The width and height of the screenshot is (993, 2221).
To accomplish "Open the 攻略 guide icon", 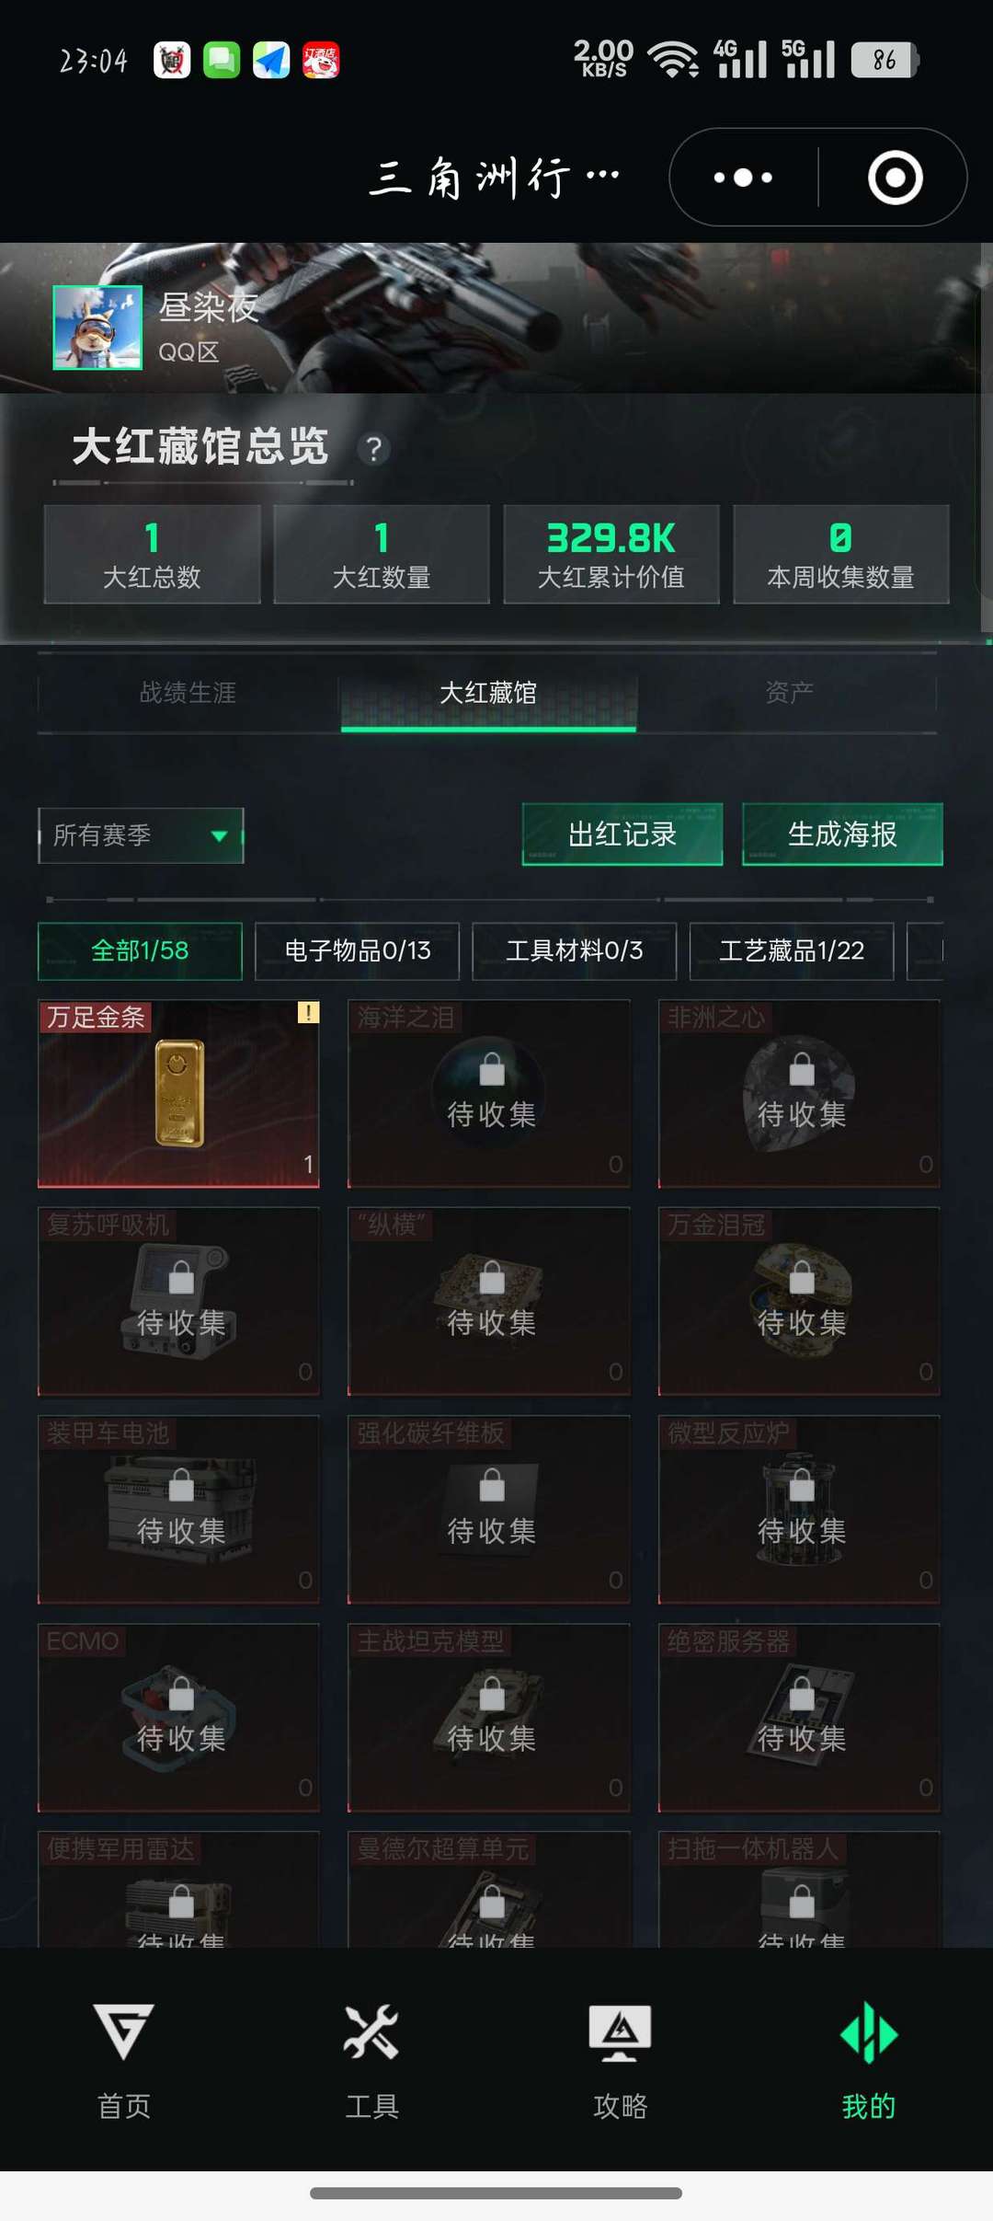I will (620, 2031).
